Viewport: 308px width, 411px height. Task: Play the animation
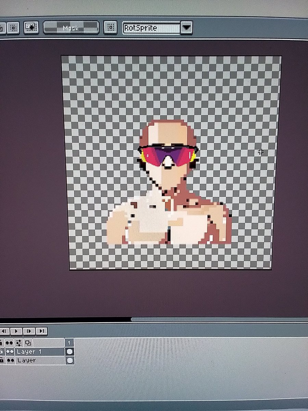[16, 331]
